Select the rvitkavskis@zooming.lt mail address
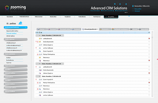This screenshot has height=103, width=158. click(x=13, y=45)
